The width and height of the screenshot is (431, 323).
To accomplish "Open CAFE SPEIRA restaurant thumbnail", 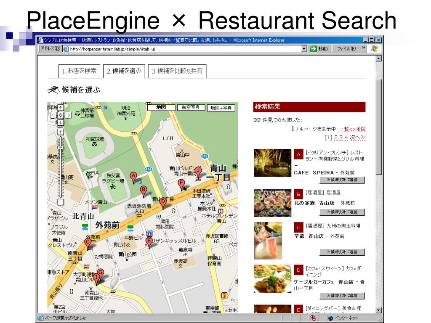I will (x=272, y=163).
